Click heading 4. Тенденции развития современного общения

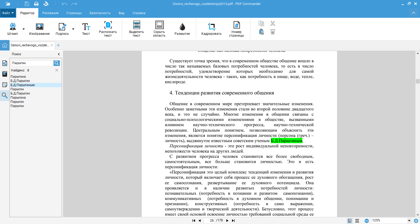(222, 93)
